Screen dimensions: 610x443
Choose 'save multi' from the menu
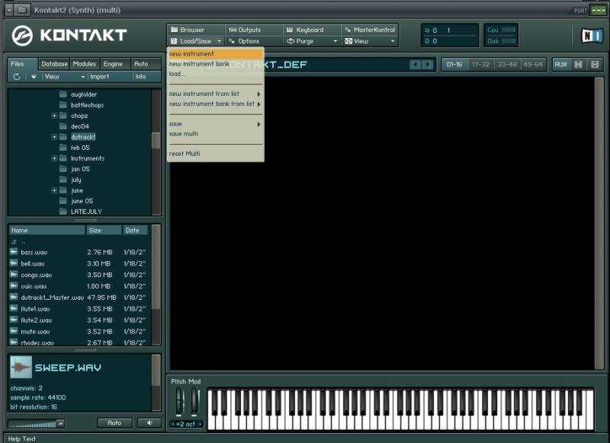(x=216, y=133)
